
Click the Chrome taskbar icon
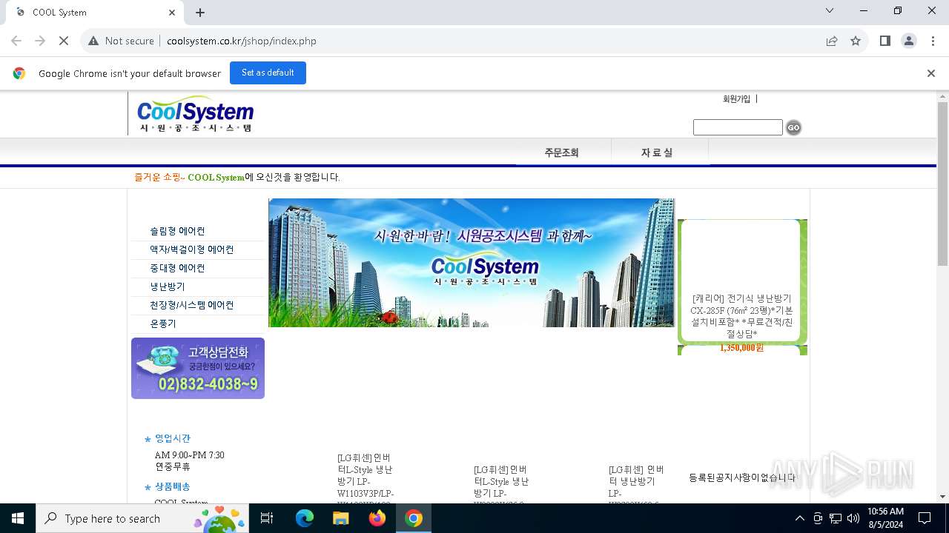pos(414,518)
